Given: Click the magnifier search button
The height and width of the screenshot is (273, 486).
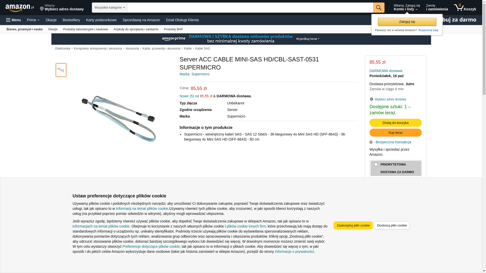Looking at the screenshot, I should coord(379,8).
